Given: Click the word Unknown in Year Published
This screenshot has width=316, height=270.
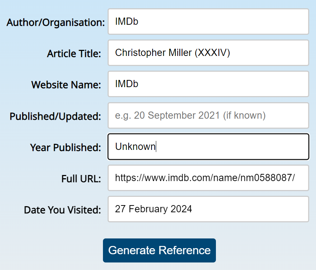Looking at the screenshot, I should [x=134, y=147].
